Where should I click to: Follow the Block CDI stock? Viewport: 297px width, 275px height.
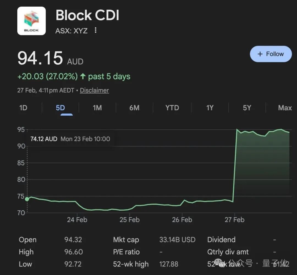coord(271,54)
